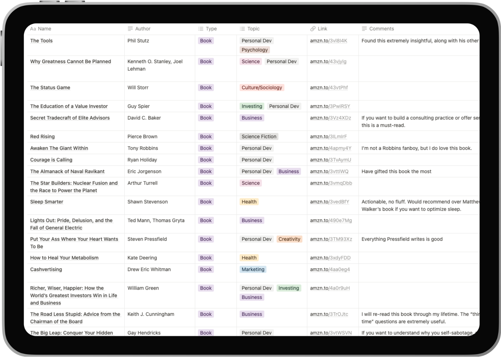
Task: Click the Book type tag for Cashvertising
Action: tap(206, 270)
